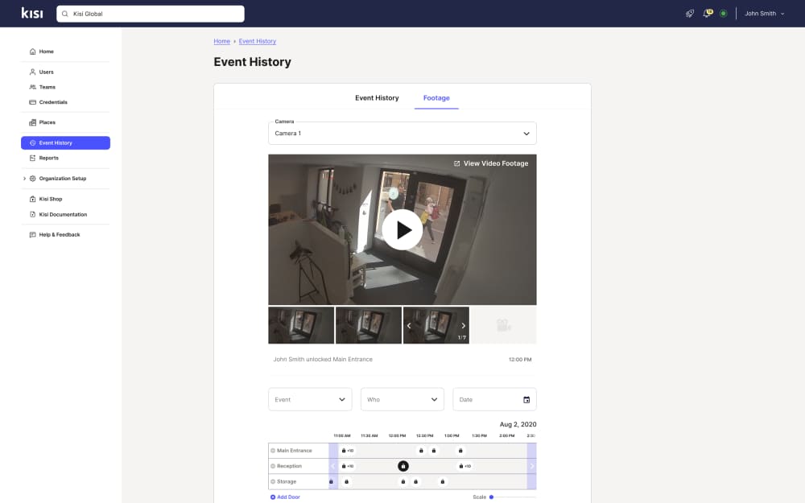Viewport: 805px width, 503px height.
Task: Toggle the Reception door row circle
Action: (273, 466)
